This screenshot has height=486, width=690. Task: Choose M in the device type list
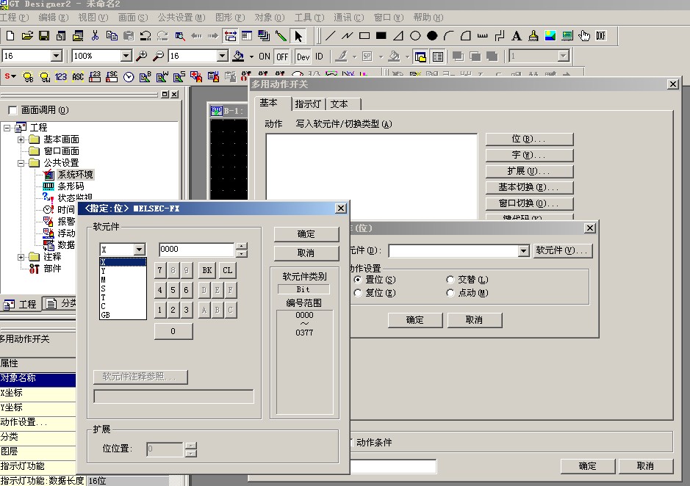(104, 280)
